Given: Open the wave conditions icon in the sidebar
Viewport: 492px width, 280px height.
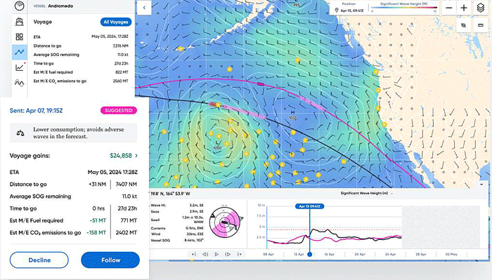Looking at the screenshot, I should [x=19, y=83].
